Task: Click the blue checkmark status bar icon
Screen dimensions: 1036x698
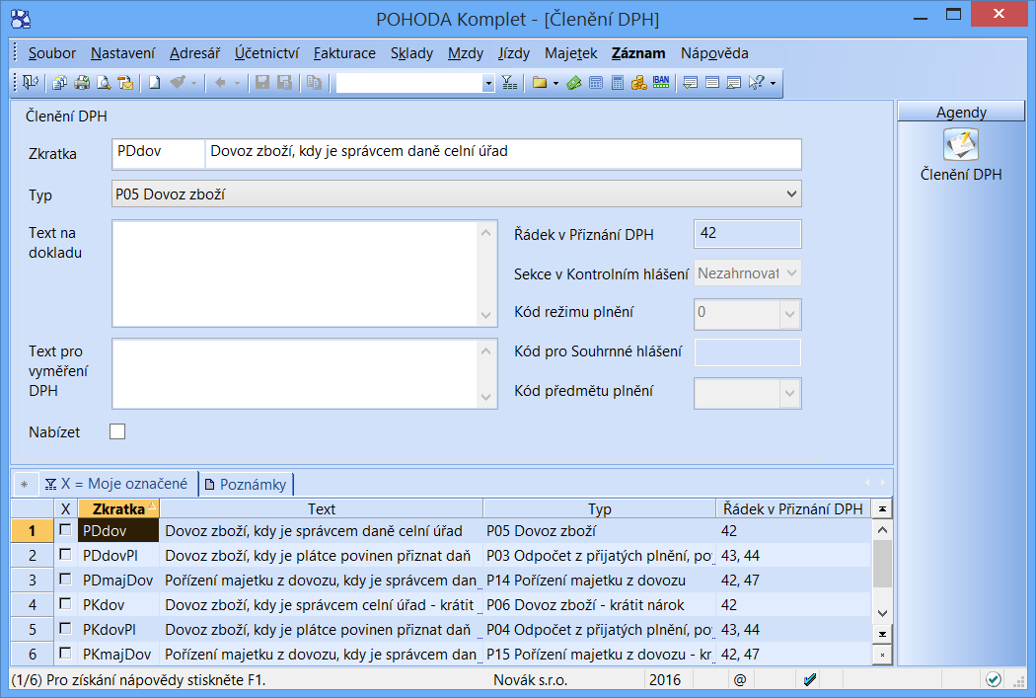Action: coord(809,679)
